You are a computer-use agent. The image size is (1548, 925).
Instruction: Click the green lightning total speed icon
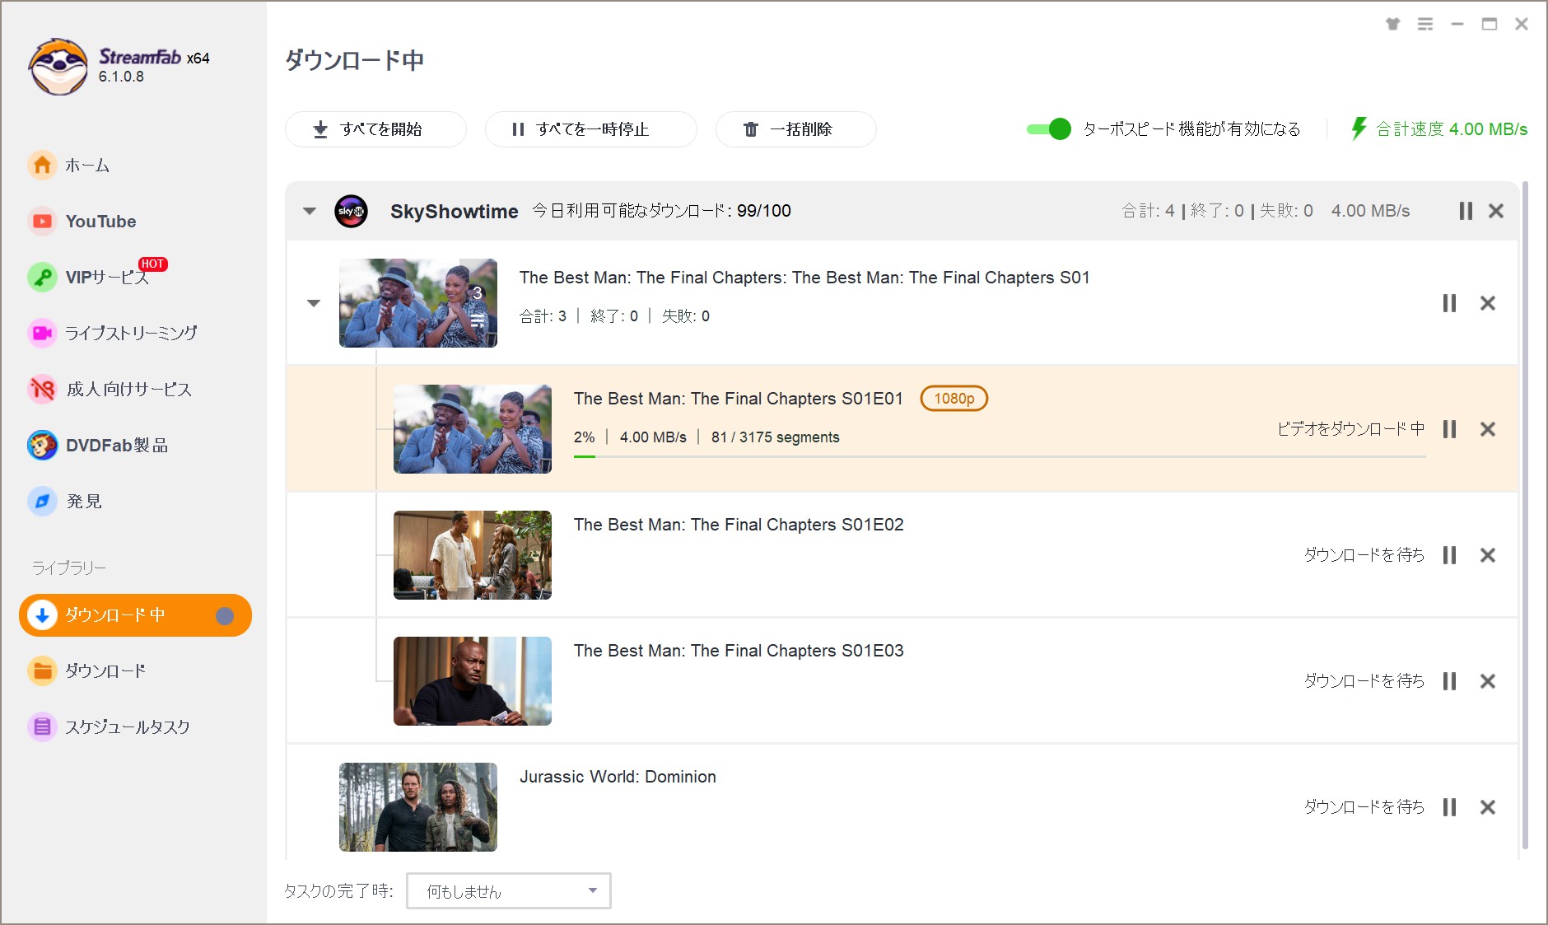pos(1359,128)
